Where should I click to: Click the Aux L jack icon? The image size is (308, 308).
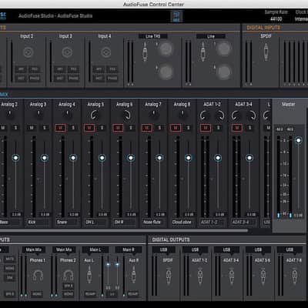89,275
